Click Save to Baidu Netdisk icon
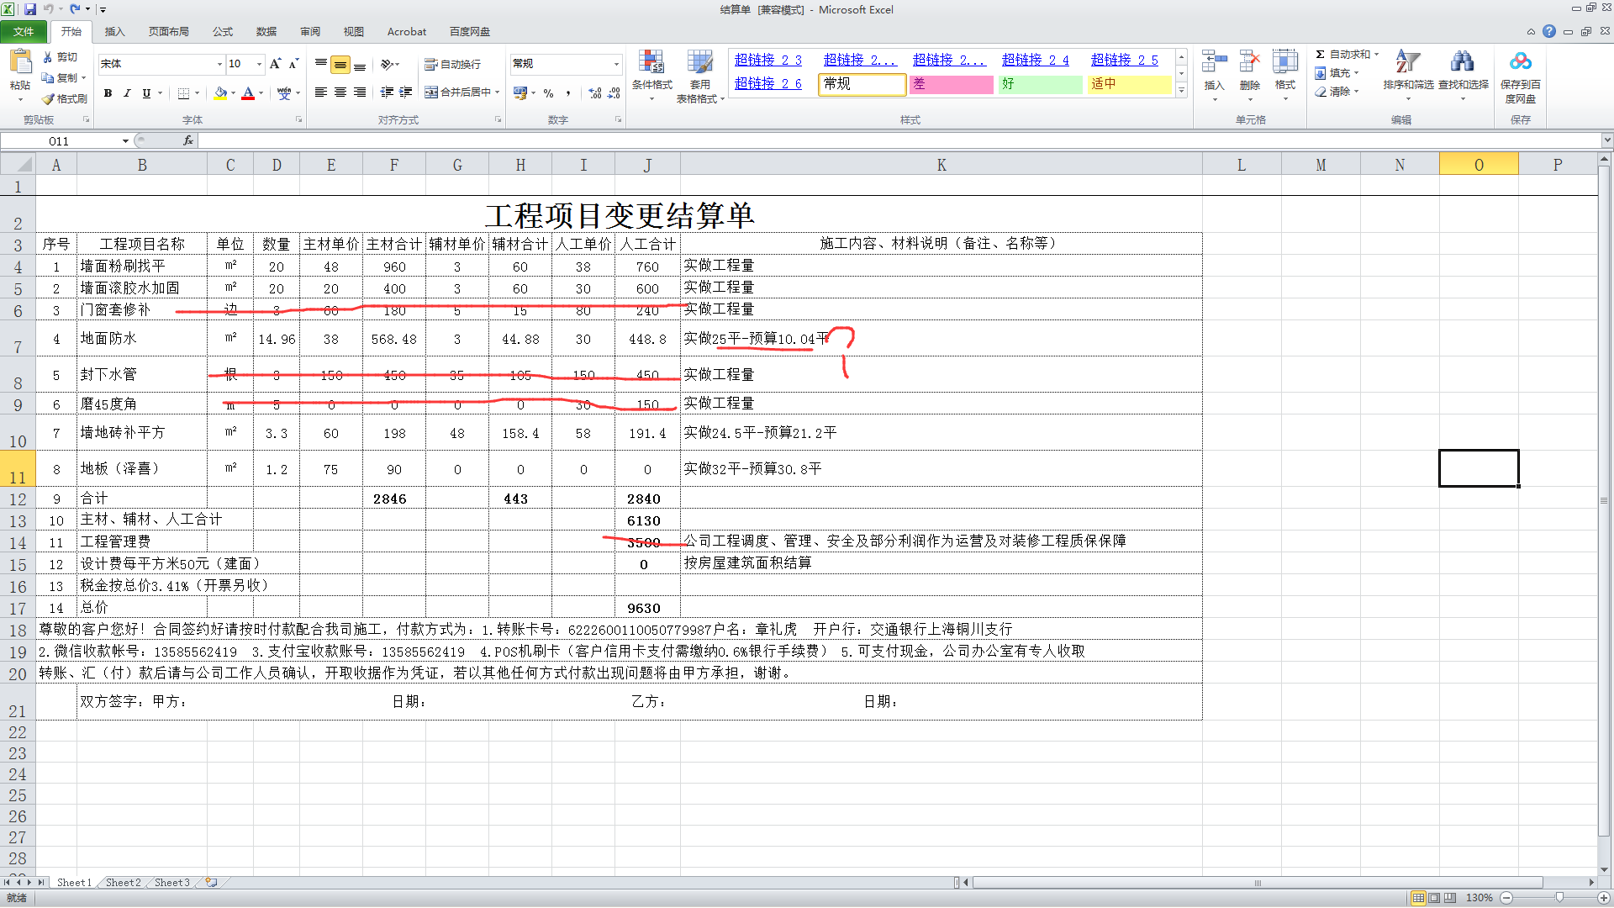 pyautogui.click(x=1520, y=62)
